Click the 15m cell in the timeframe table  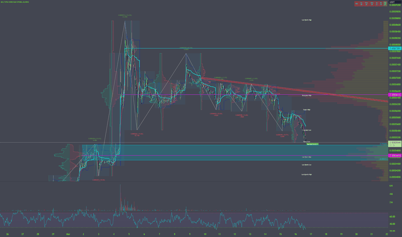366,3
